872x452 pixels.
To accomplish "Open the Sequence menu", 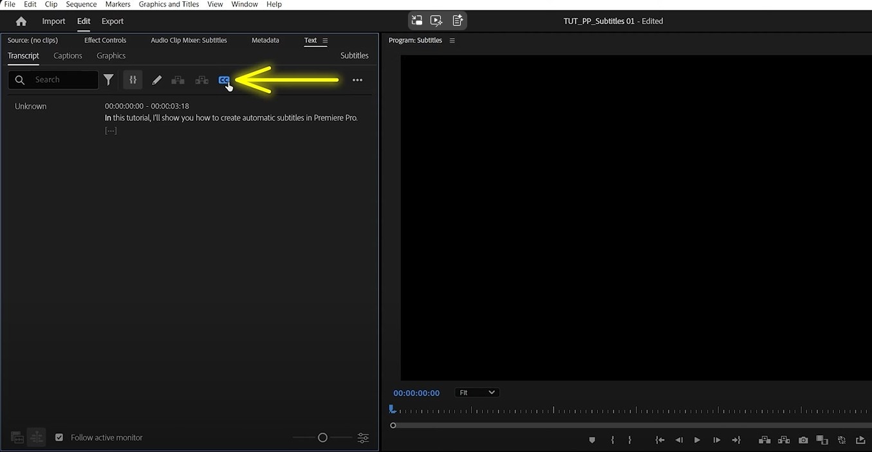I will [81, 5].
